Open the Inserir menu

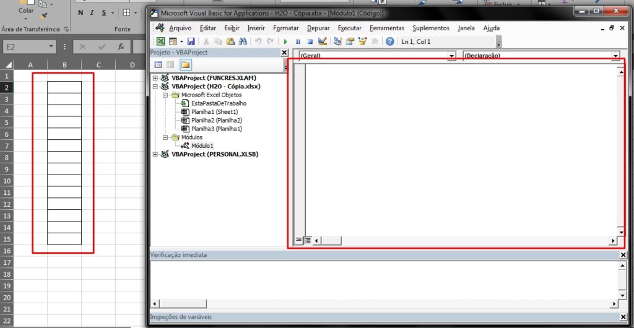(x=256, y=28)
